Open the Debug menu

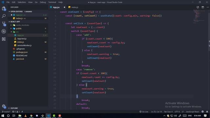tap(43, 2)
